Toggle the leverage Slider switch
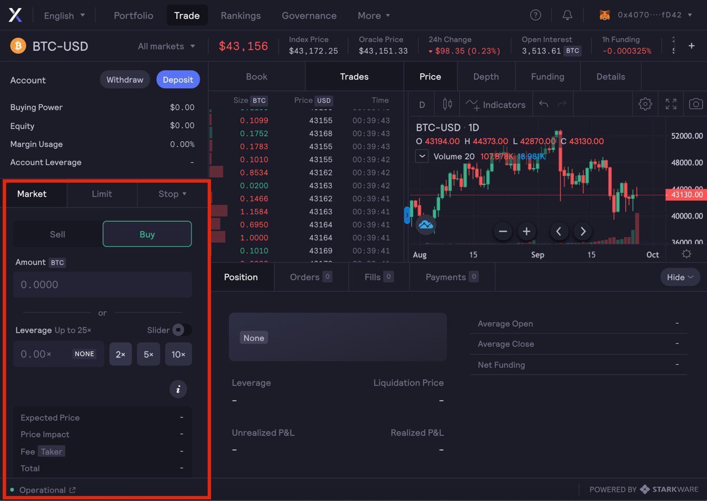This screenshot has width=707, height=501. (x=182, y=330)
